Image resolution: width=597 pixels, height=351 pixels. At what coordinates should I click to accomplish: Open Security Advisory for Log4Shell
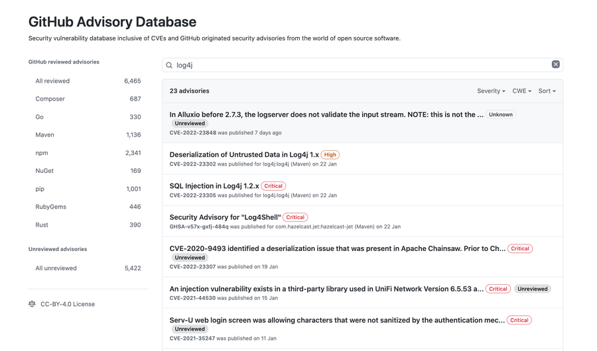click(225, 217)
